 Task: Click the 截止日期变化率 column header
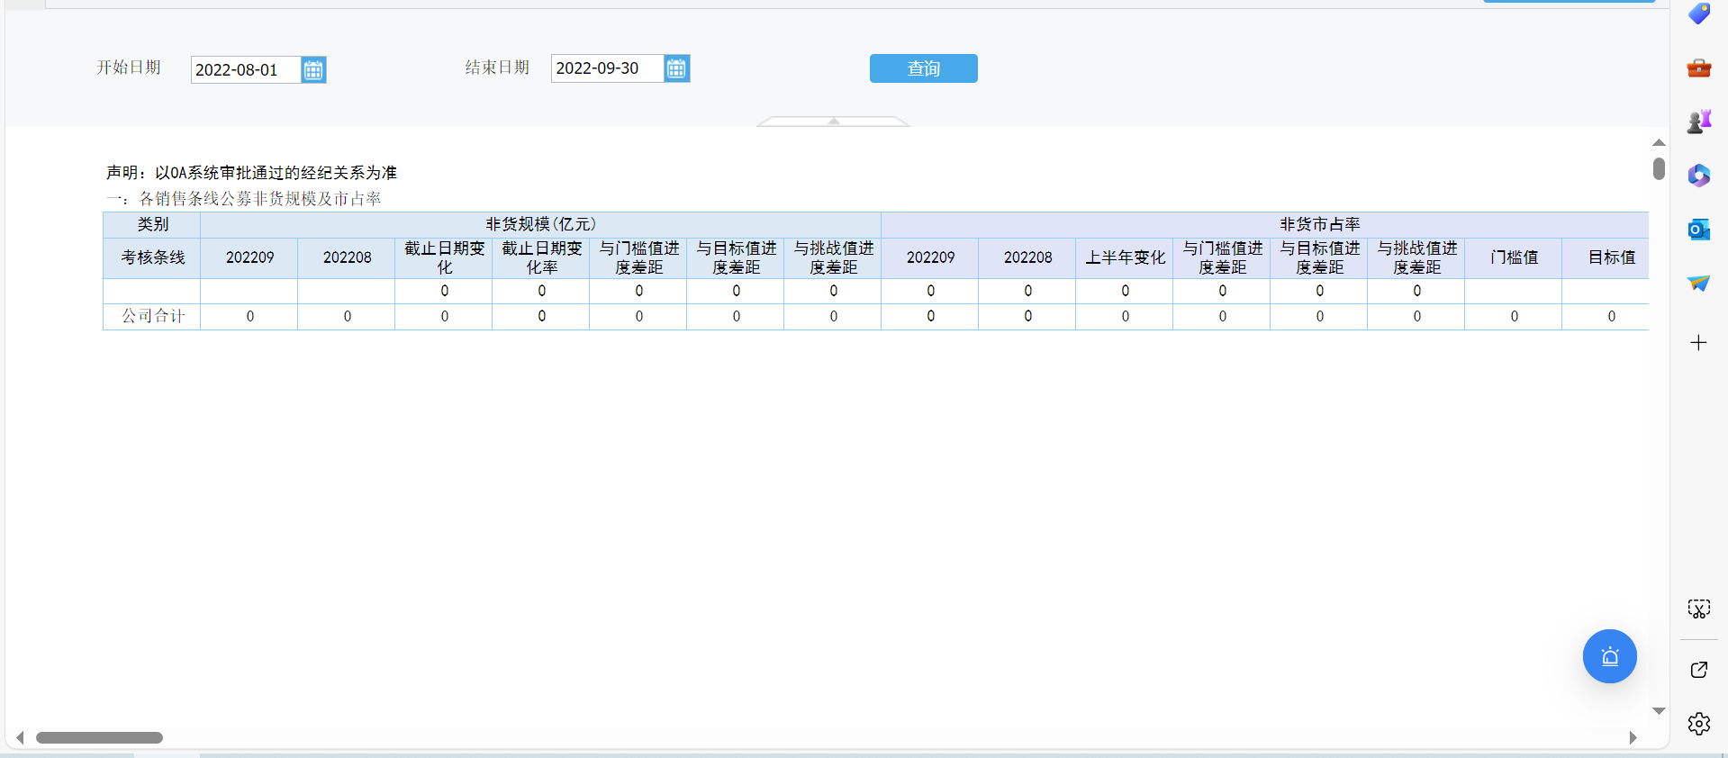click(541, 257)
